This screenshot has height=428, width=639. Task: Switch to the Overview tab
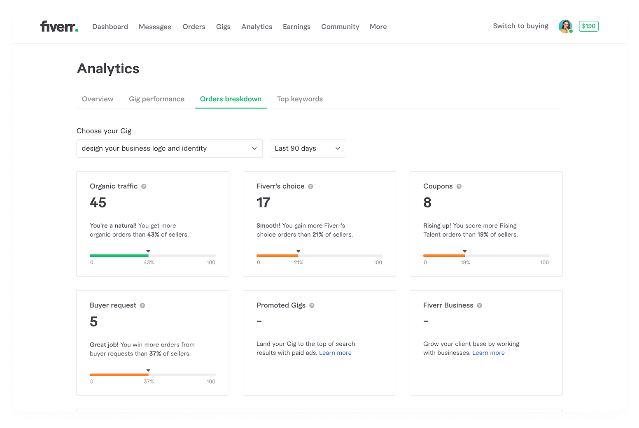point(98,99)
